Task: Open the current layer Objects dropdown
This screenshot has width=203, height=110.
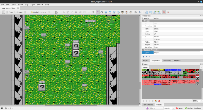Action: point(154,108)
